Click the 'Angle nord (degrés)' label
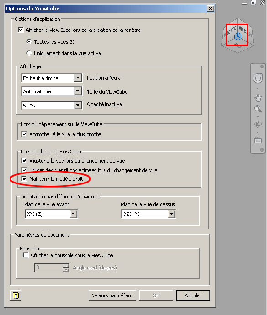Screen dimensions: 267x315 (x=95, y=268)
